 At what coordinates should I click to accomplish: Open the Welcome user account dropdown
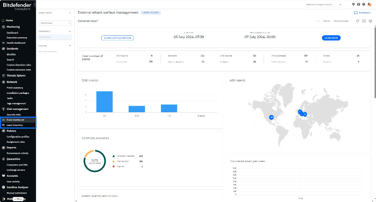coord(324,5)
